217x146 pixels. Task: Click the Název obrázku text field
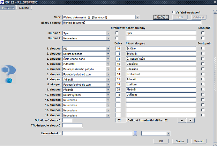click(97, 133)
